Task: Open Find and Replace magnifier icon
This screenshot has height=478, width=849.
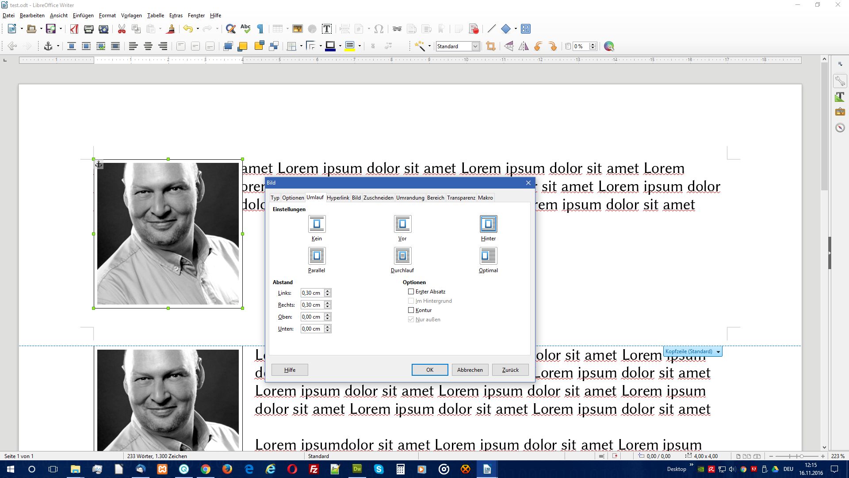Action: click(230, 29)
